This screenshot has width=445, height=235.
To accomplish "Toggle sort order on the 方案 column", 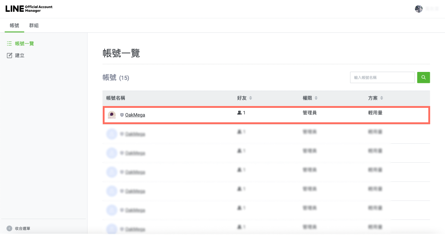I will [x=382, y=98].
